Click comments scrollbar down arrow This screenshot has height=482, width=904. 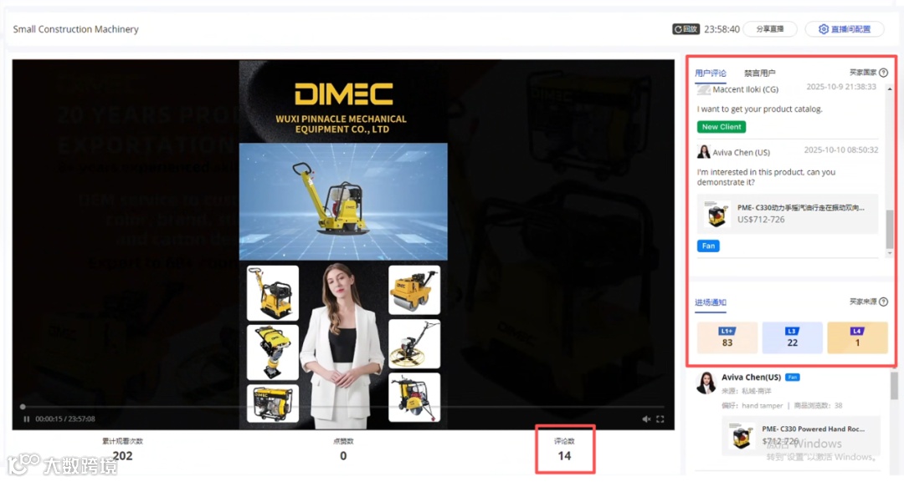[x=890, y=253]
